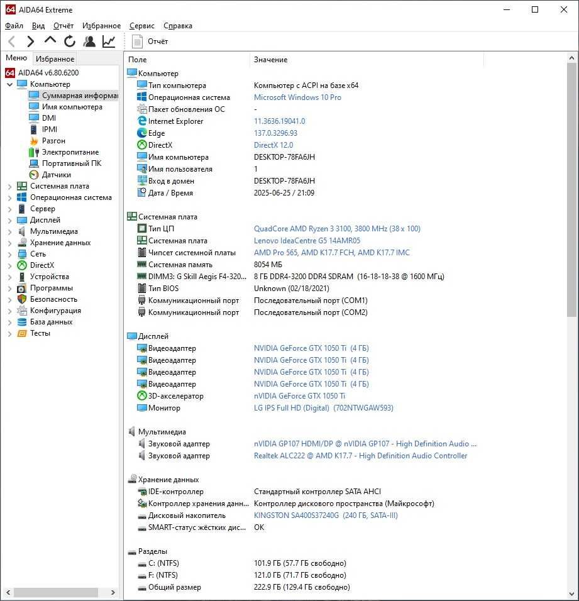Open the Справка menu

(178, 26)
